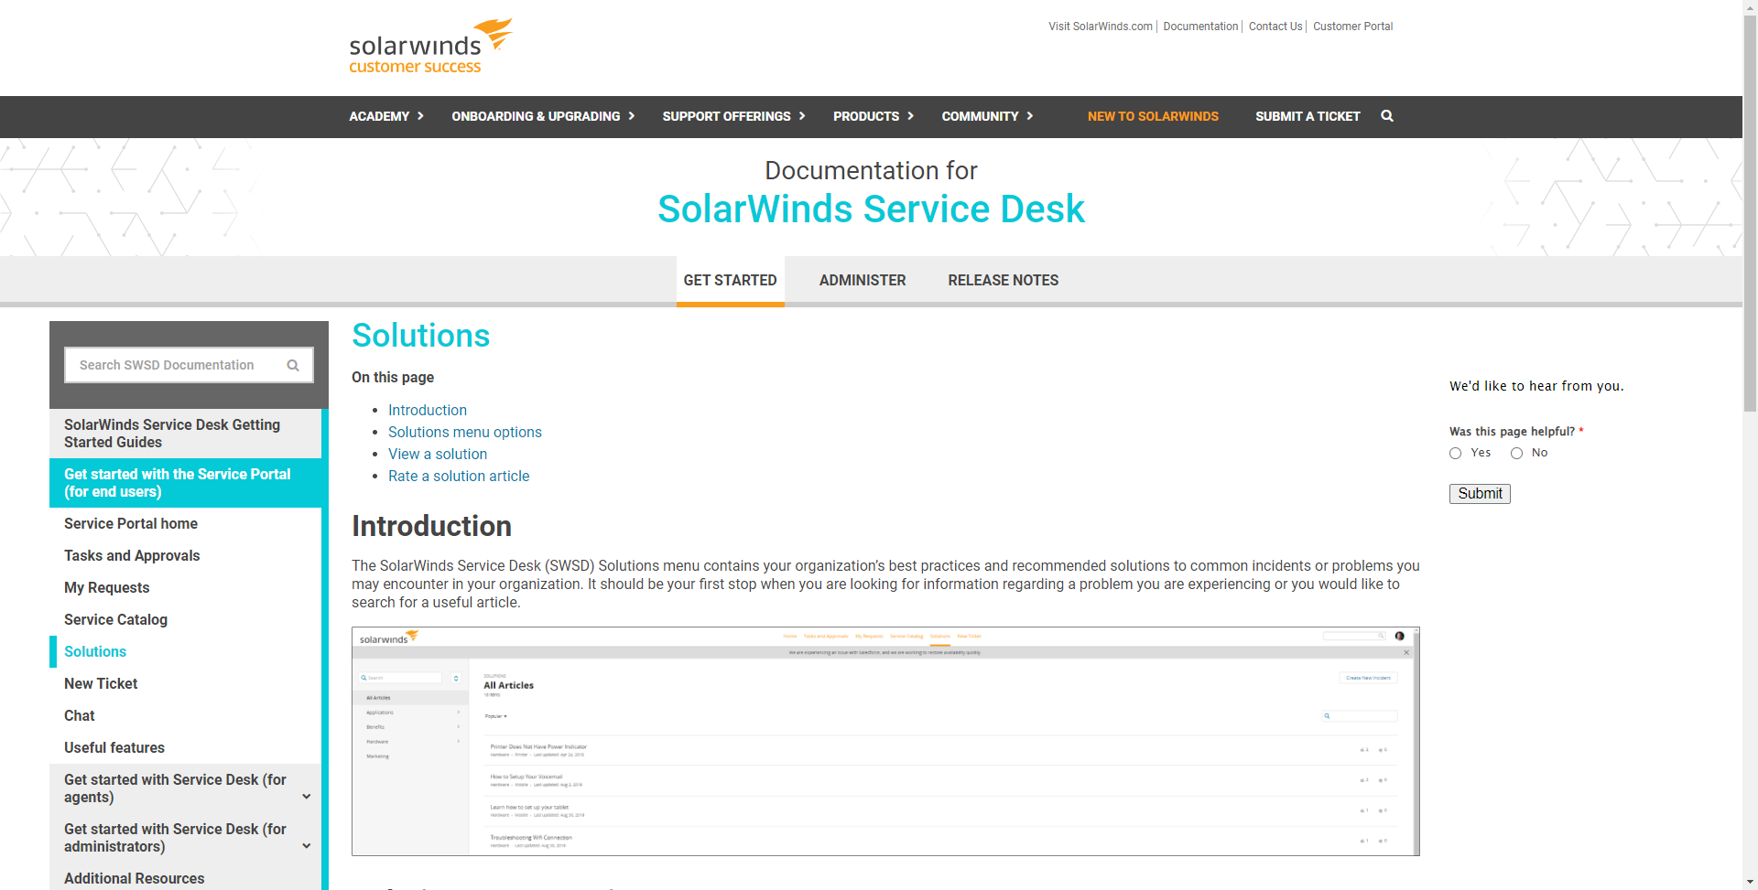Switch to the Administer tab
Viewport: 1758px width, 890px height.
(x=863, y=281)
